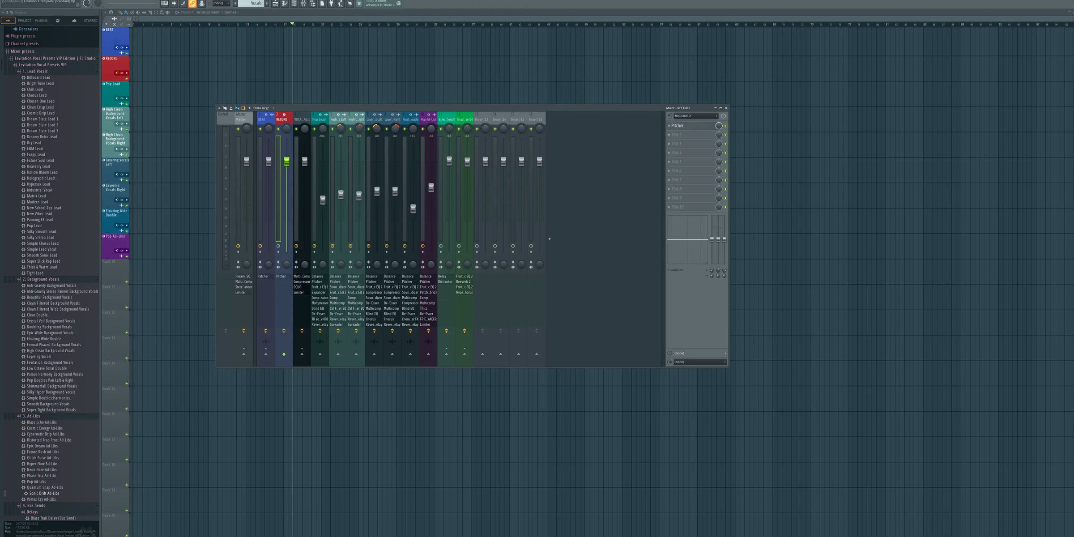The image size is (1074, 537).
Task: Open the Playlist from the toolbar
Action: [x=275, y=4]
